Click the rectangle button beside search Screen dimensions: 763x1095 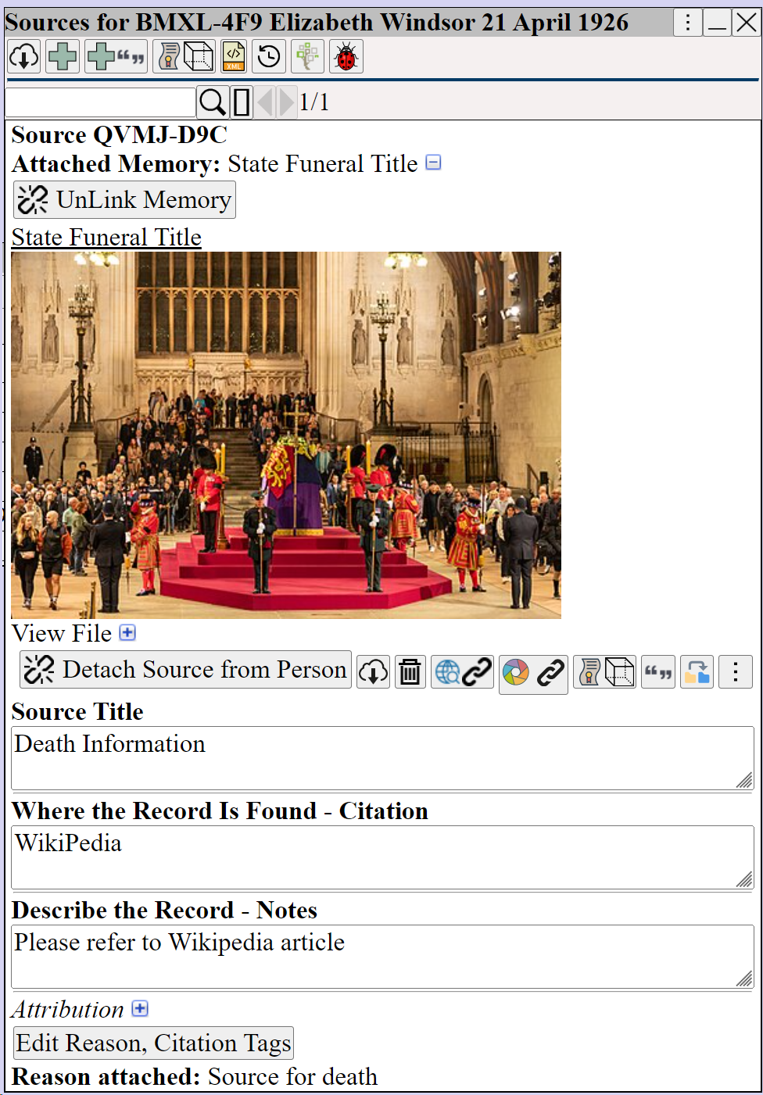tap(242, 102)
